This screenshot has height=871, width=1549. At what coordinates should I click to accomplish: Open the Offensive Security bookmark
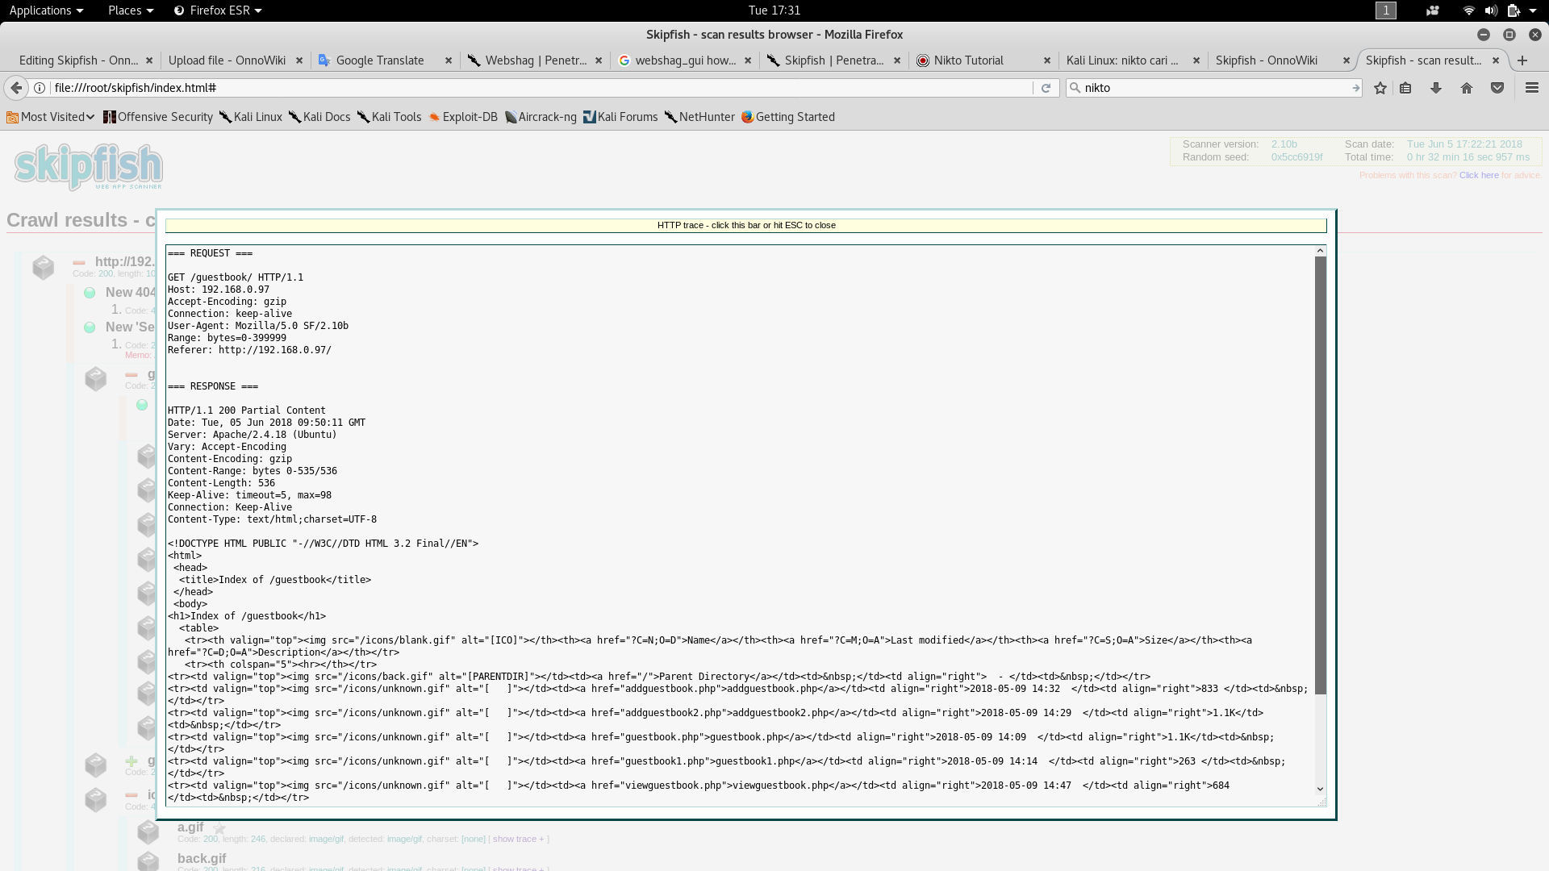point(158,117)
